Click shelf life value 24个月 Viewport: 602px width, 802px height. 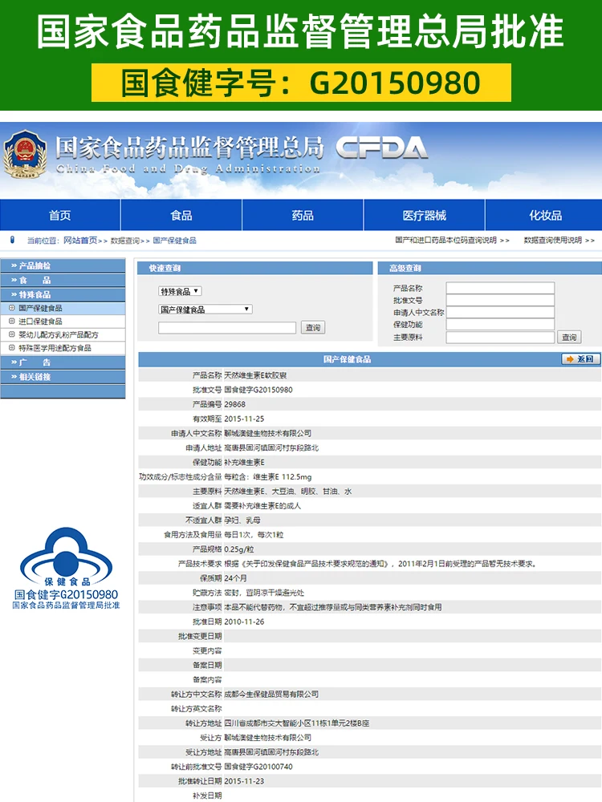pos(235,578)
